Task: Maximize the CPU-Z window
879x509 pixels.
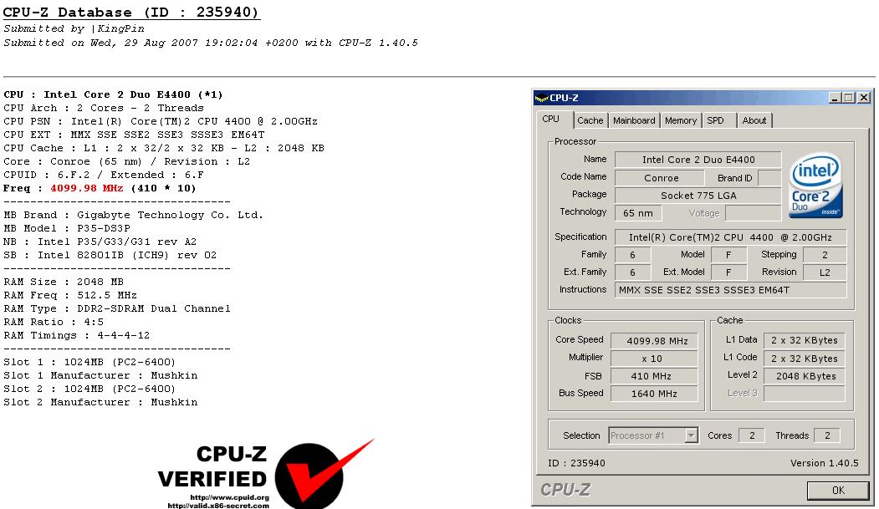Action: click(x=849, y=98)
